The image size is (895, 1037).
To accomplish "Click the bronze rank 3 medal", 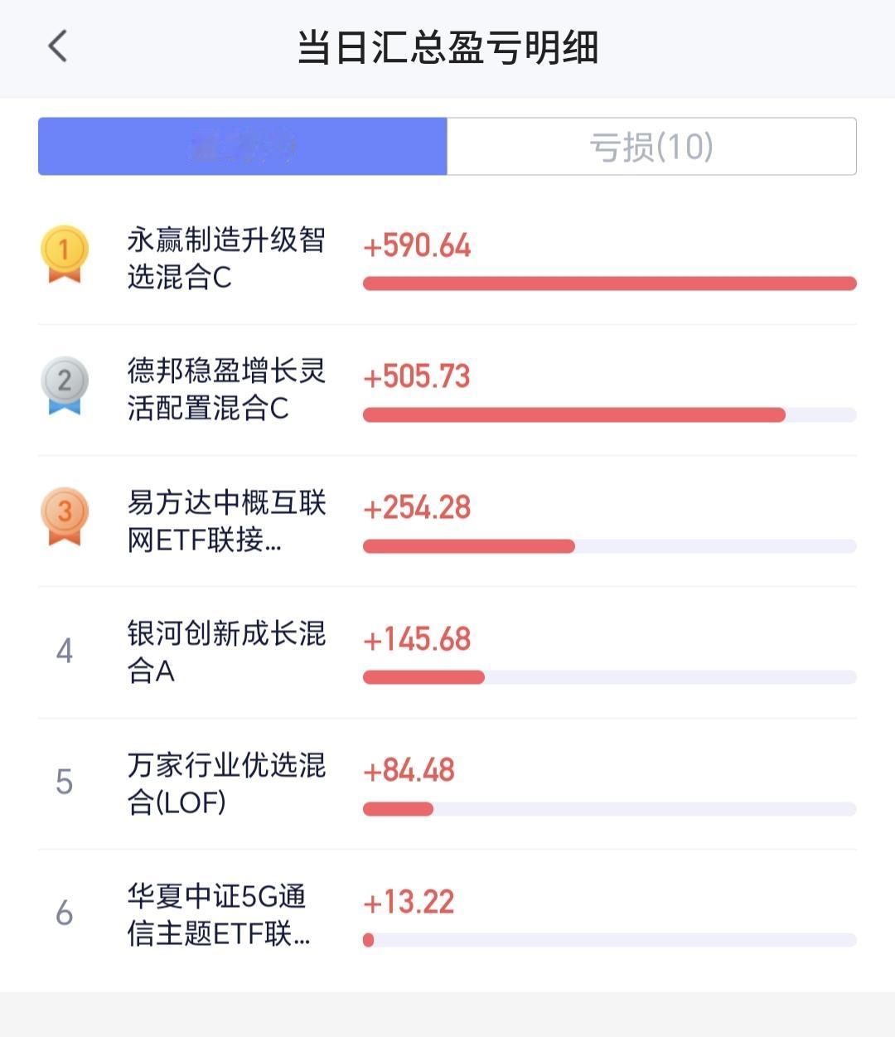I will (65, 516).
